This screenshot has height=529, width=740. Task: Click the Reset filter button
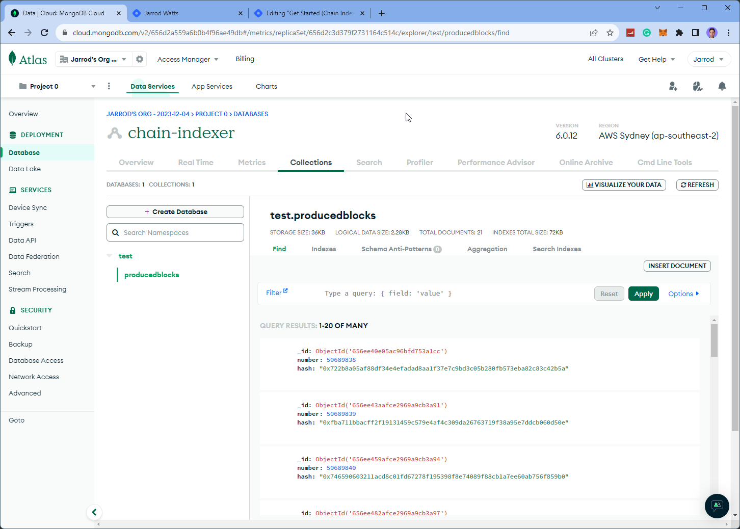(609, 294)
